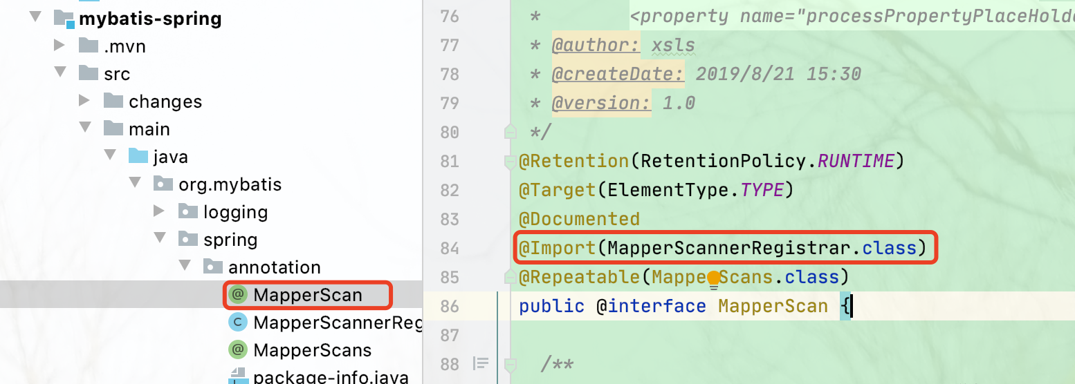Image resolution: width=1075 pixels, height=384 pixels.
Task: Click the RUNTIME constant on line 81
Action: pyautogui.click(x=856, y=161)
